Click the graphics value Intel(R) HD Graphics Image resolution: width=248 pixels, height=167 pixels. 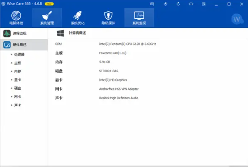click(x=113, y=80)
